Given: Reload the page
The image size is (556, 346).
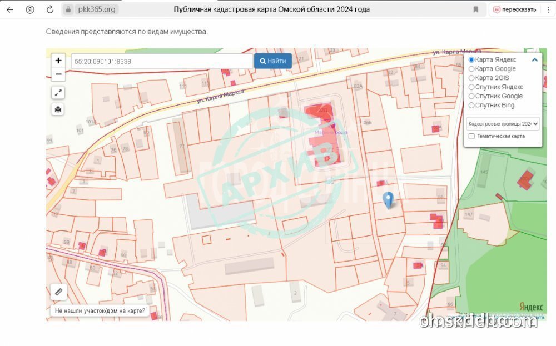Looking at the screenshot, I should 50,9.
